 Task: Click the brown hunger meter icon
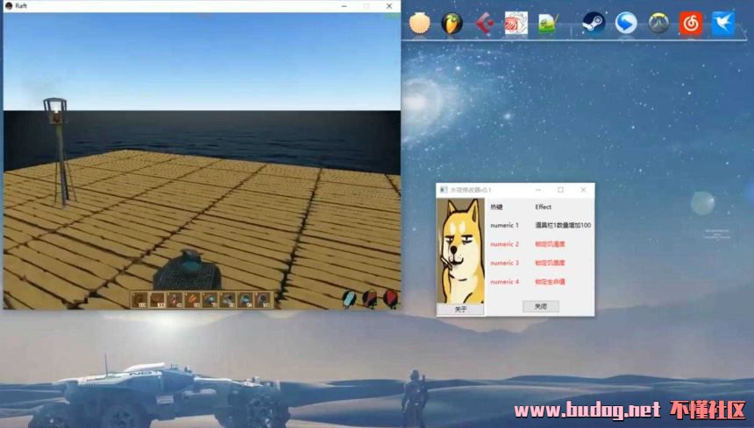pos(369,298)
